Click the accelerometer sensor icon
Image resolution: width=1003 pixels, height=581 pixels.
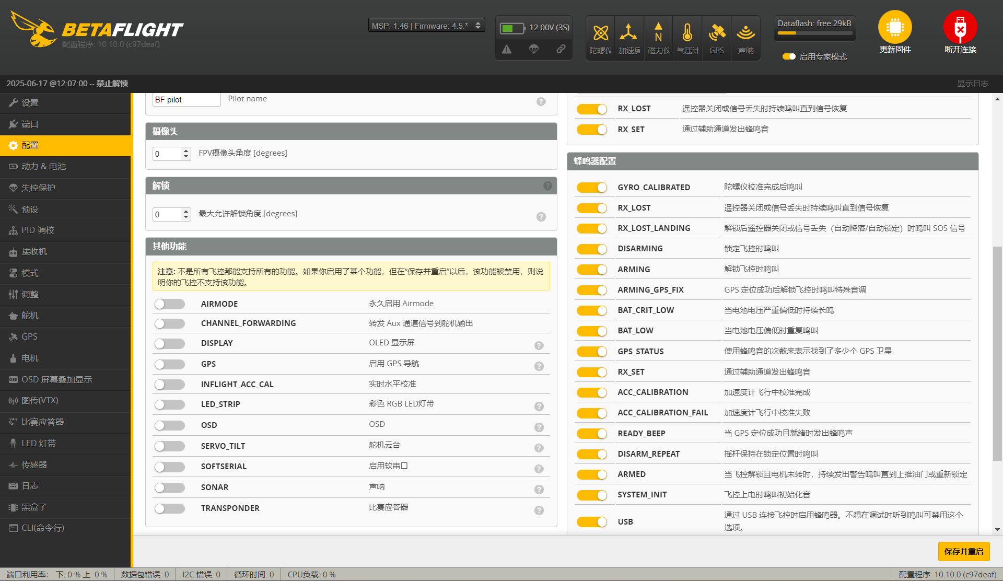coord(628,33)
